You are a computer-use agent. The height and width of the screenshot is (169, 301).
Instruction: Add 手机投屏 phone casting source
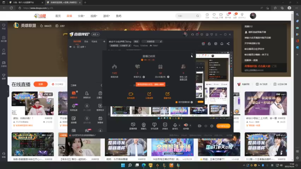154,126
